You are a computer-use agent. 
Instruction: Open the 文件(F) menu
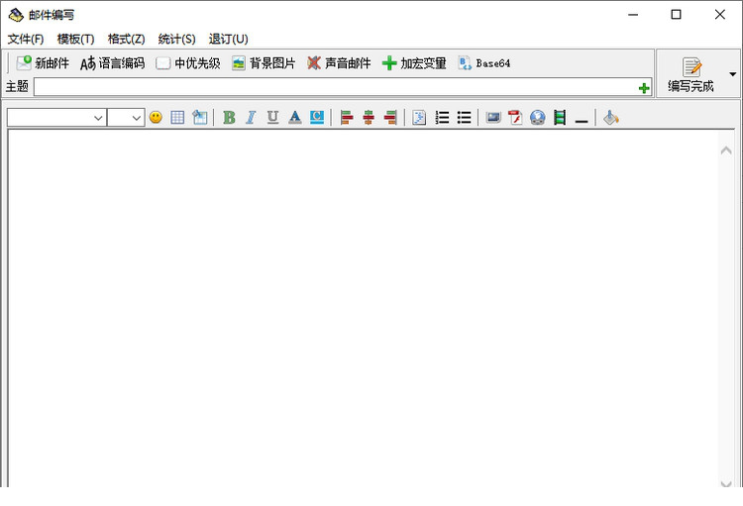point(26,39)
